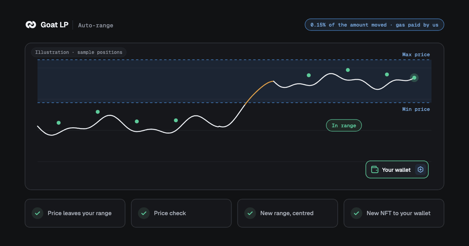
Task: Select the Price check step card
Action: pos(181,213)
